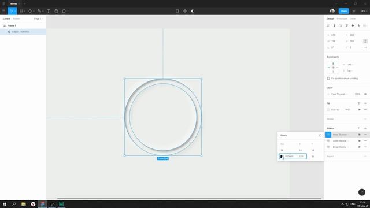Add a stroke with plus icon
This screenshot has width=370, height=208.
pyautogui.click(x=365, y=119)
